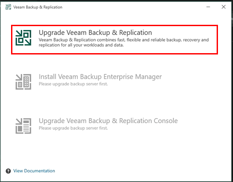The width and height of the screenshot is (233, 182).
Task: Click the question mark help icon
Action: point(8,171)
